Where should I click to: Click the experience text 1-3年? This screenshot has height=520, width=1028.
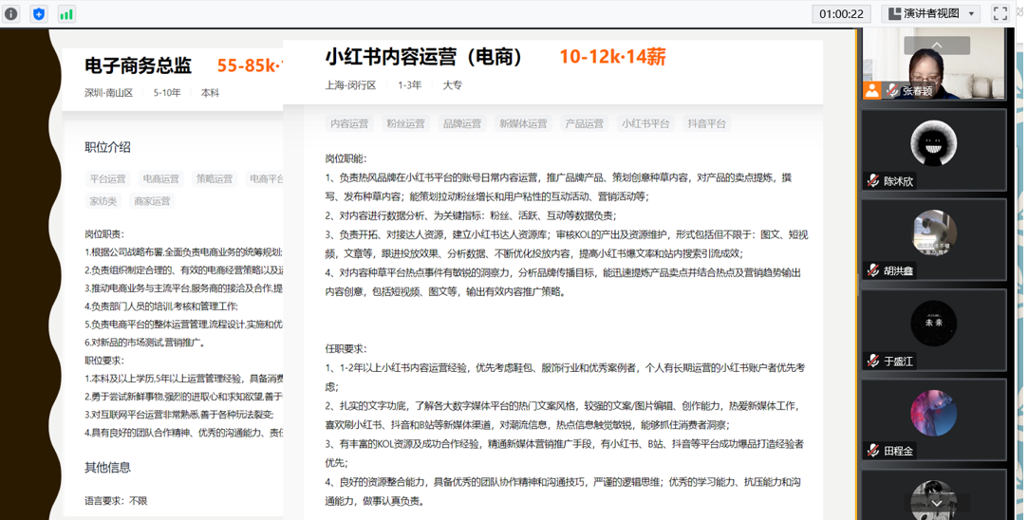[x=410, y=85]
